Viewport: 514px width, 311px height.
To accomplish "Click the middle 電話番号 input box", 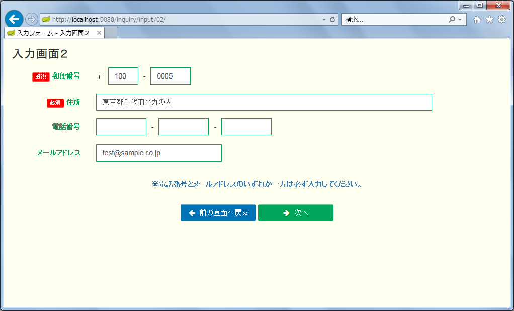I will [x=184, y=127].
